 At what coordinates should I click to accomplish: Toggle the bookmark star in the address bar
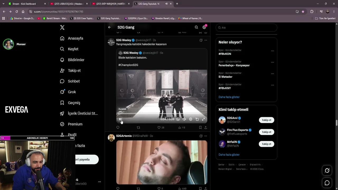coord(303,12)
